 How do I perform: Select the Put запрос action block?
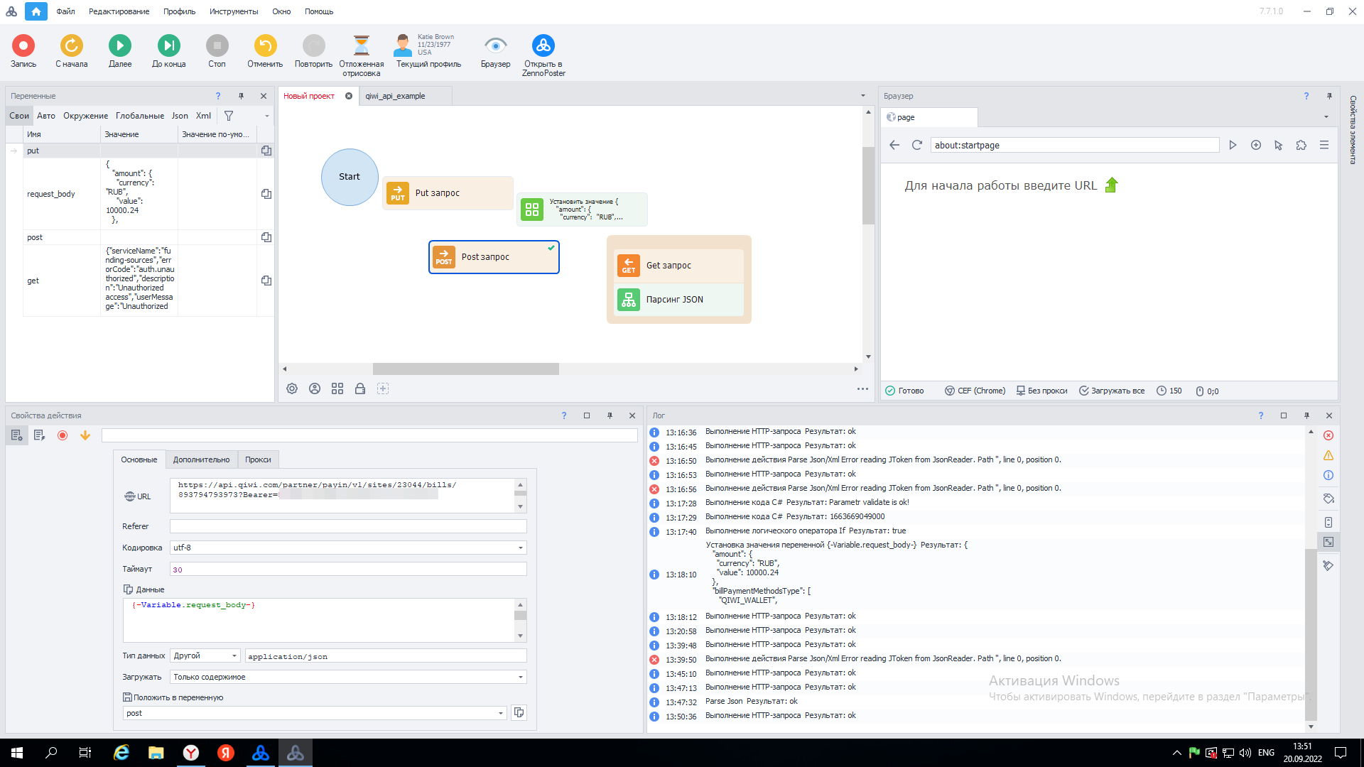pos(448,193)
